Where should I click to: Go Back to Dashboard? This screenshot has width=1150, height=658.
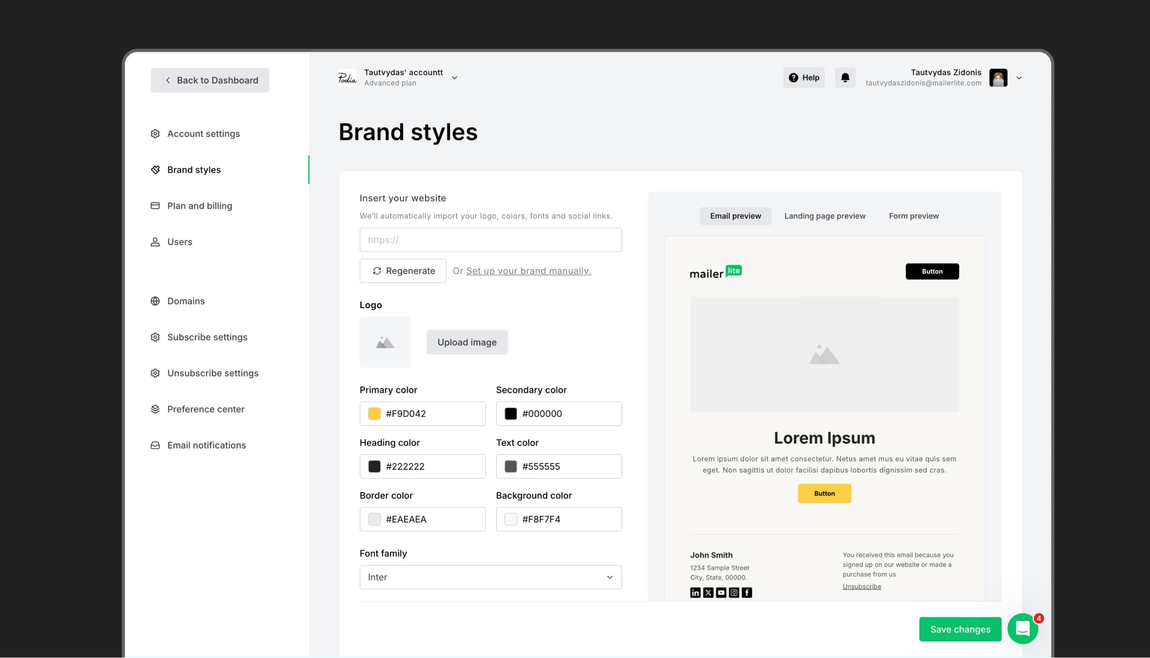(210, 80)
